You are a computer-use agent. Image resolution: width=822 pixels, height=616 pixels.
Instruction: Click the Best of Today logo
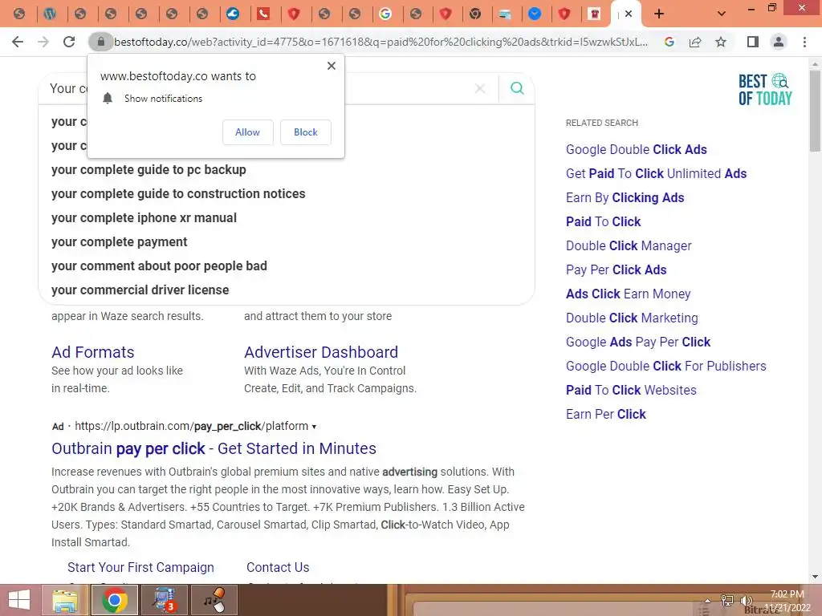click(x=765, y=90)
